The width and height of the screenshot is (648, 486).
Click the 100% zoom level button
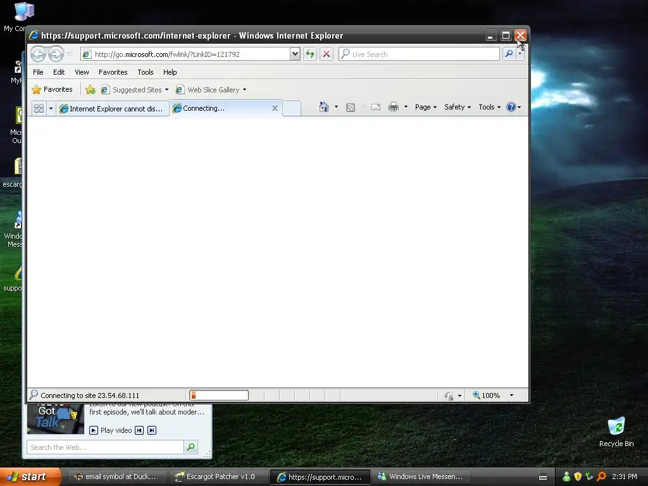[487, 396]
